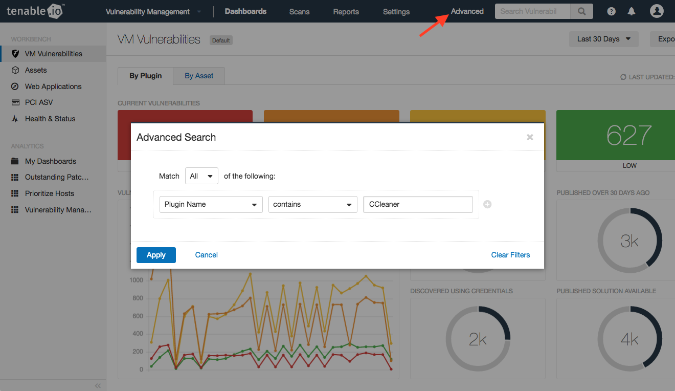The image size is (675, 391).
Task: Open the Settings menu
Action: pyautogui.click(x=396, y=12)
